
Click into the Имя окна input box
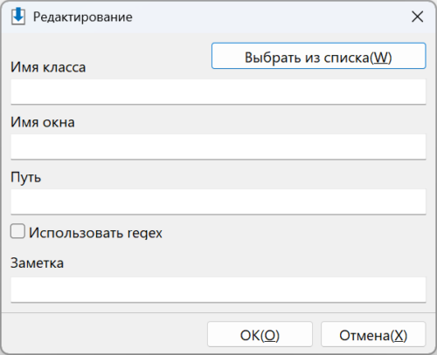(218, 147)
